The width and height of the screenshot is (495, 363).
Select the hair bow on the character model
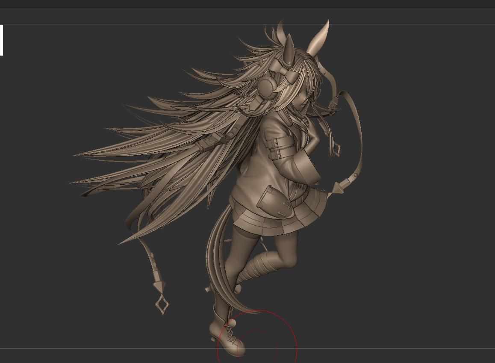pyautogui.click(x=284, y=71)
